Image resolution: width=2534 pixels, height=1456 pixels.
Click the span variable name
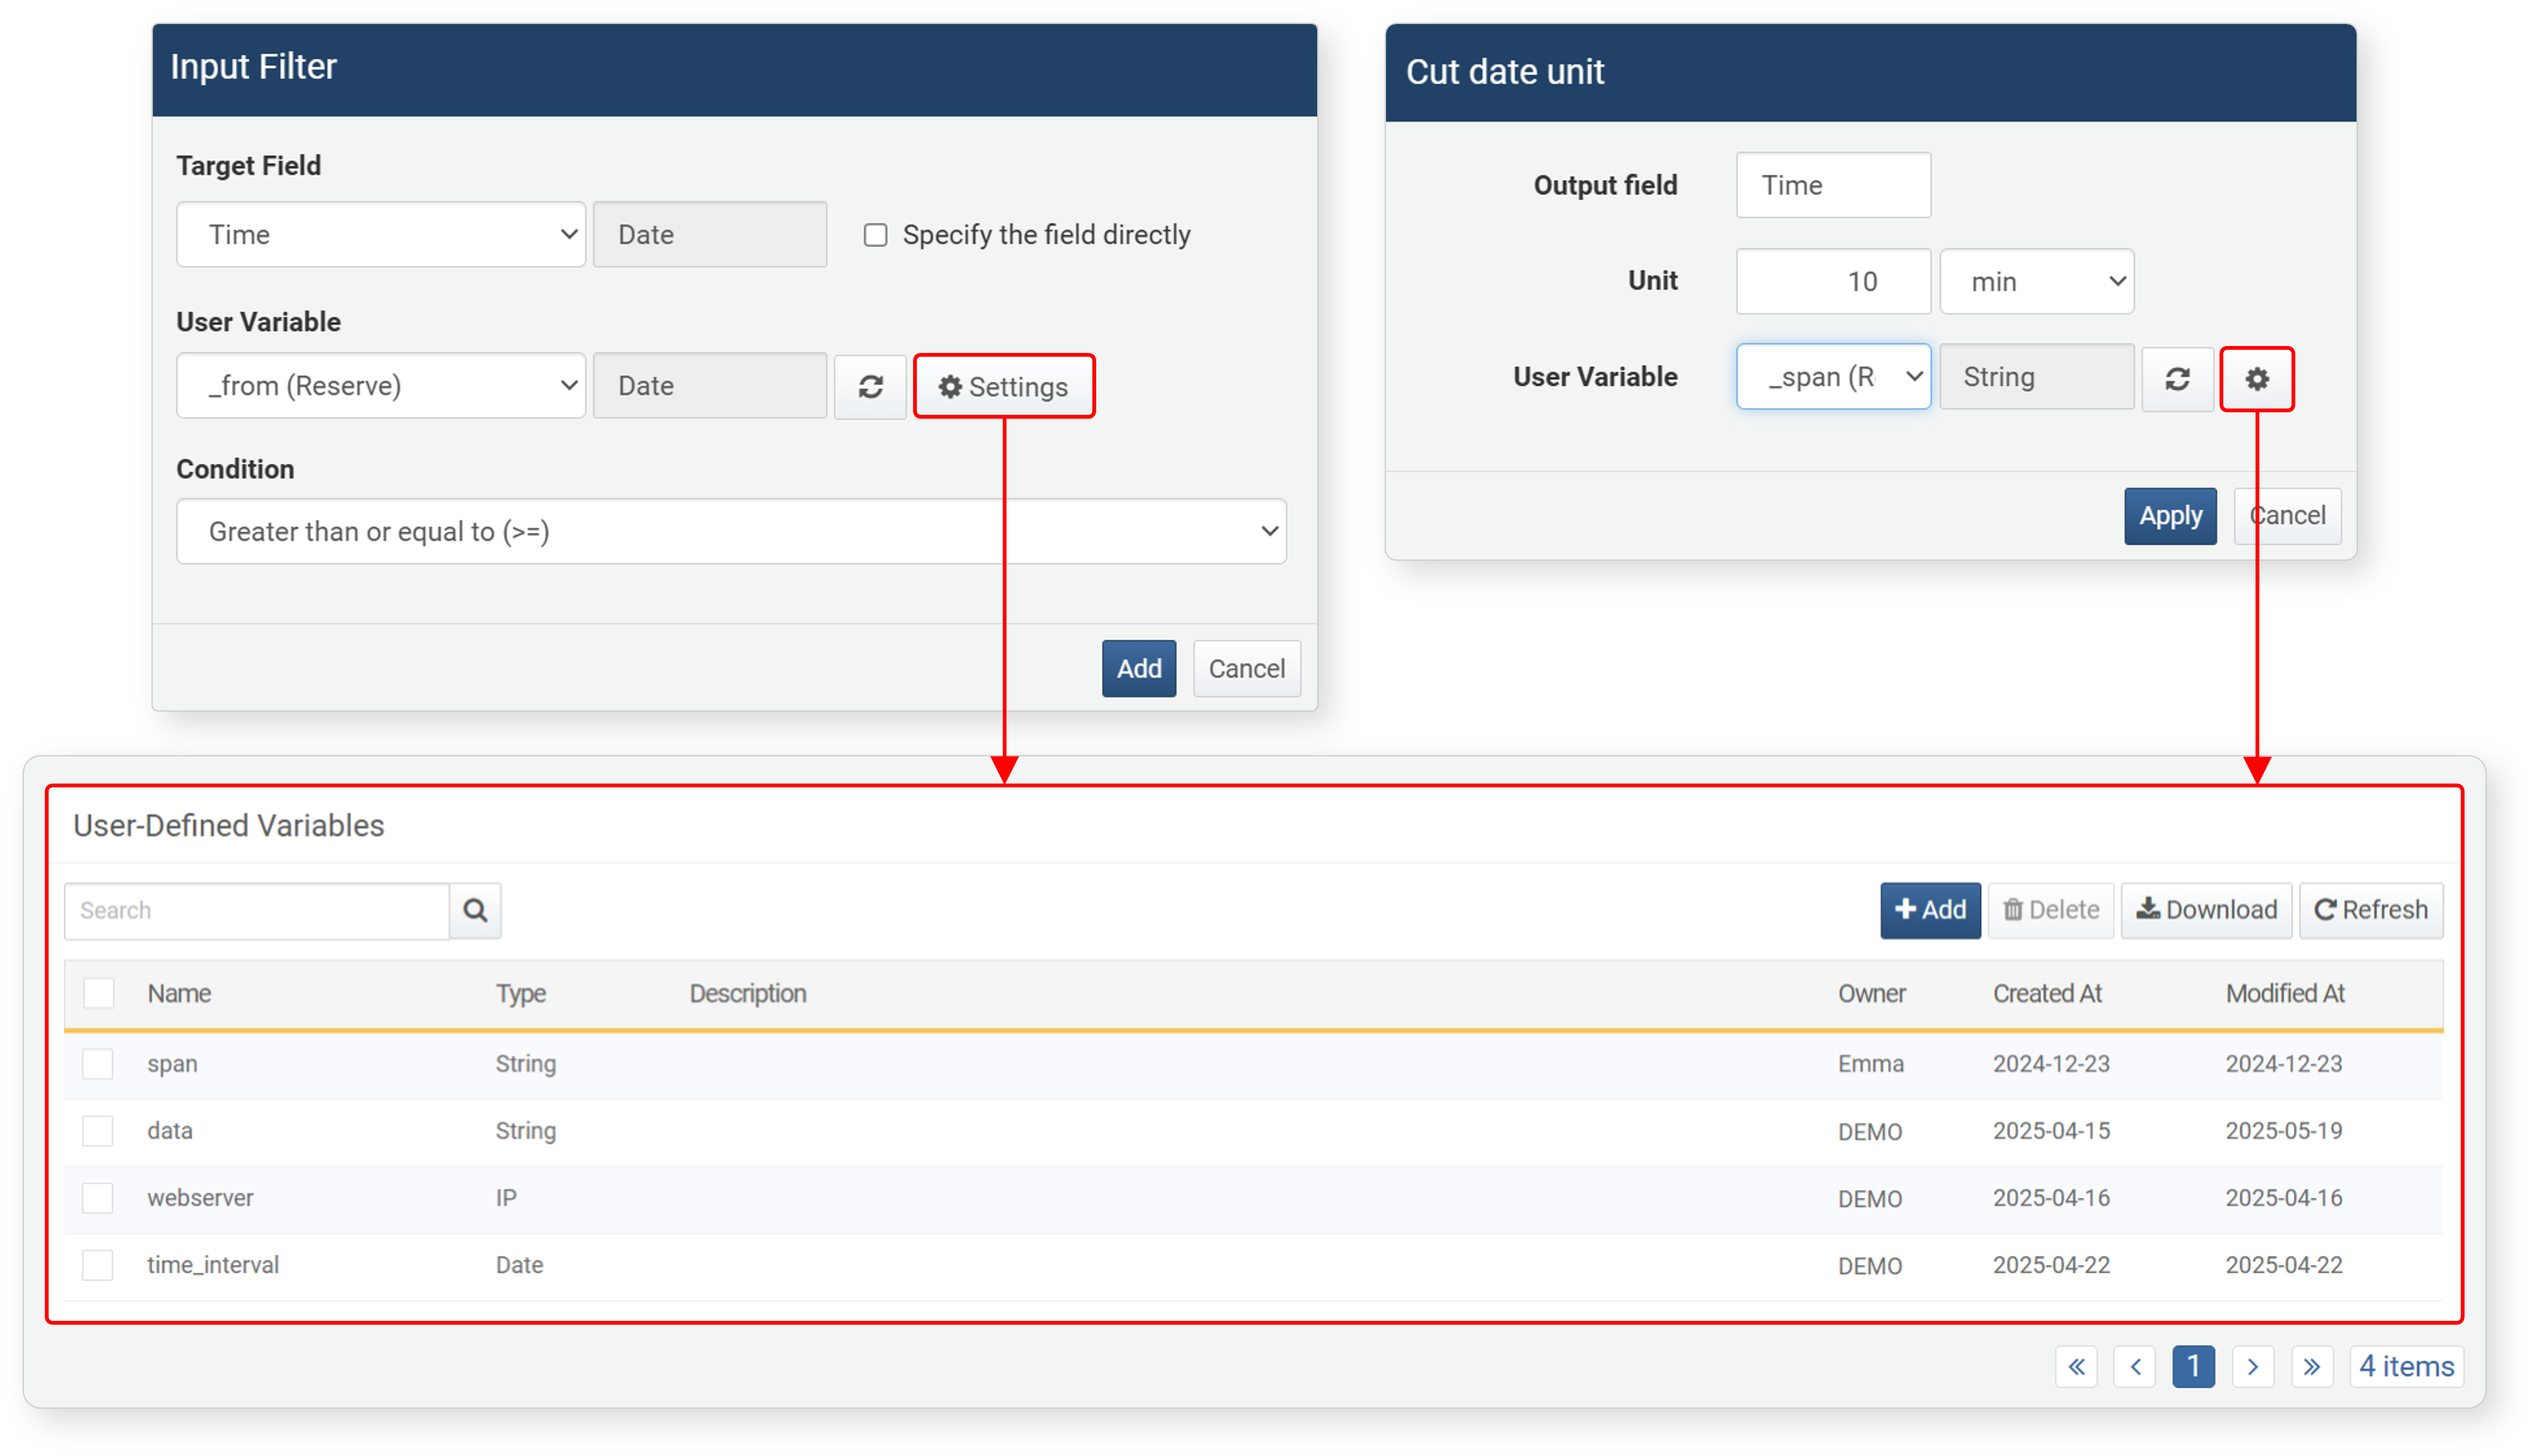pos(172,1064)
